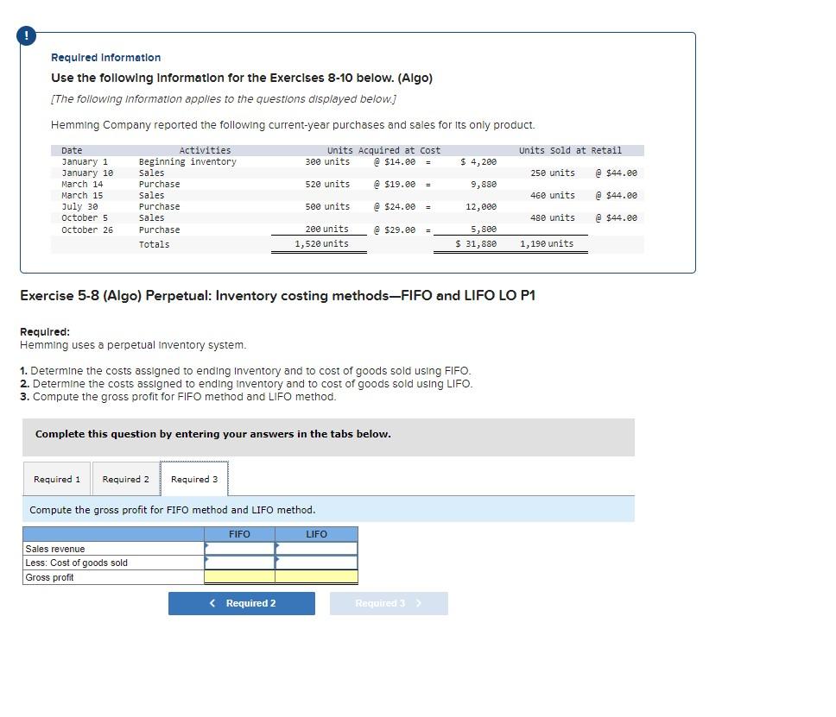Click the '250 units' sold on January 10

point(553,173)
